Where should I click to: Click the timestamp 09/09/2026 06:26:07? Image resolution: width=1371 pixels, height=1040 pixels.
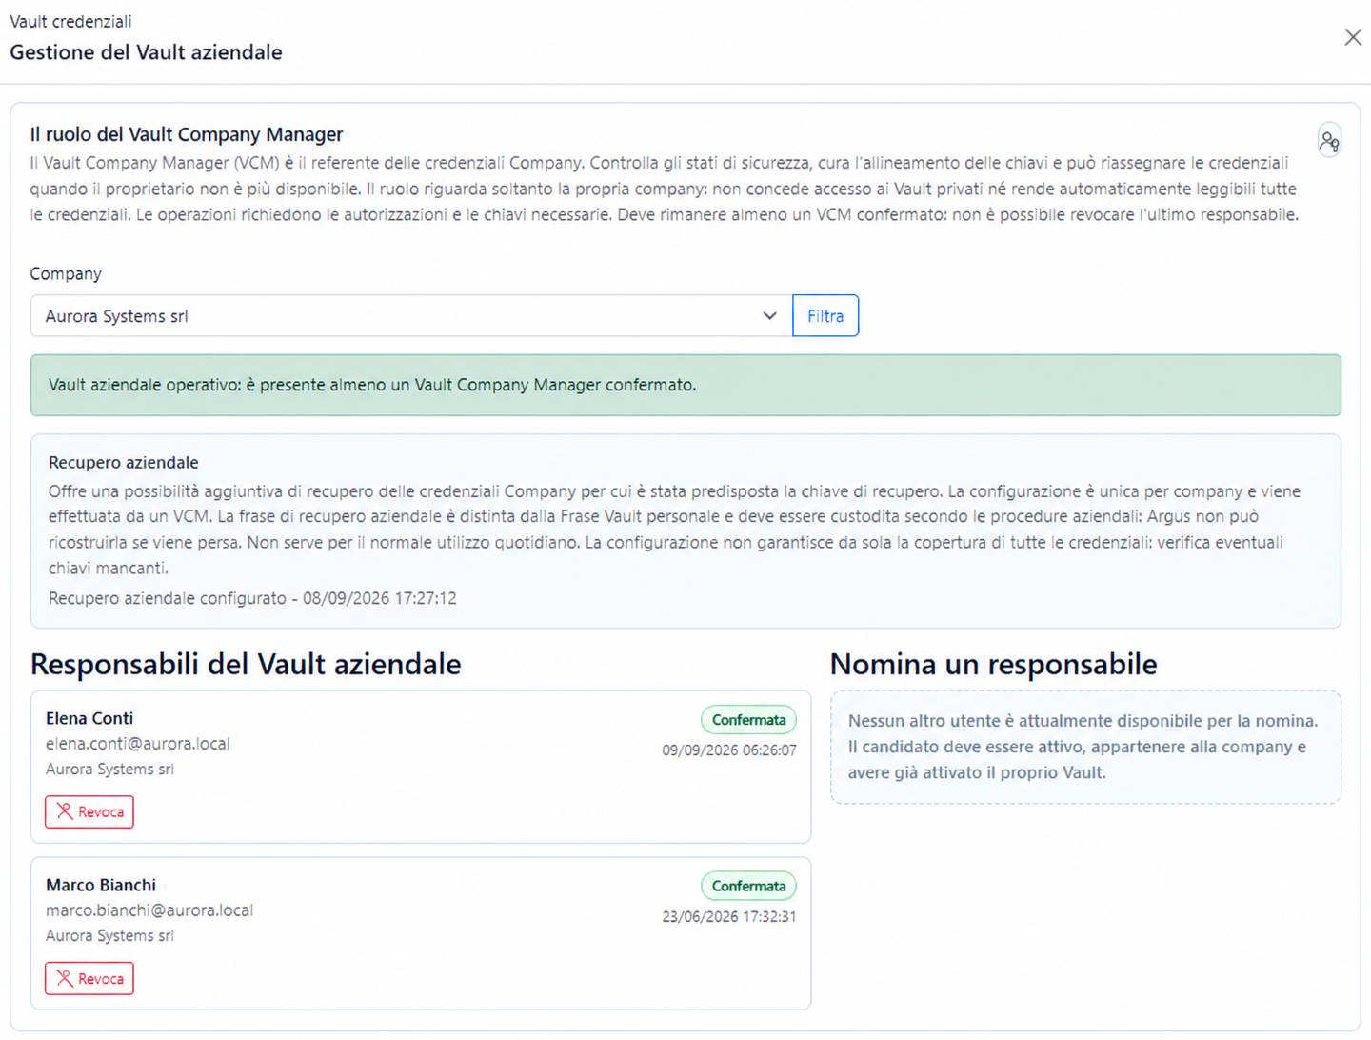pyautogui.click(x=729, y=750)
